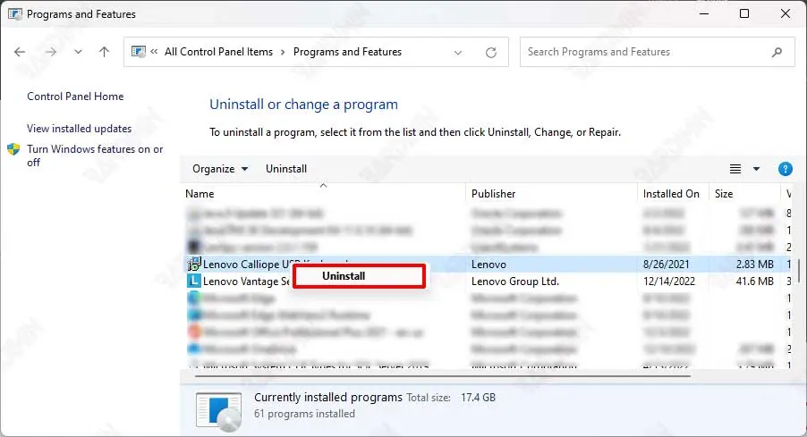Click the Lenovo Calliope installer icon
807x437 pixels.
pos(193,265)
